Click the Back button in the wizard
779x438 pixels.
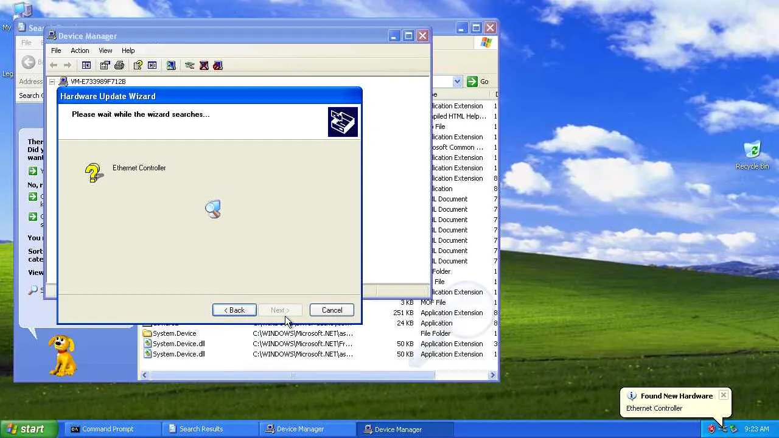pyautogui.click(x=234, y=310)
